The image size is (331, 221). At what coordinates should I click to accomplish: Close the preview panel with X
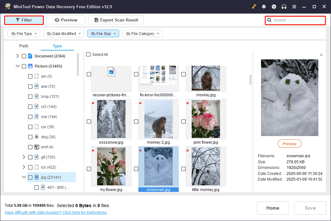[321, 55]
